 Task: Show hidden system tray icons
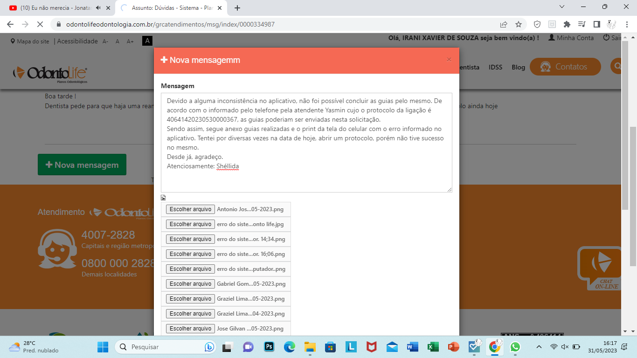click(x=539, y=347)
